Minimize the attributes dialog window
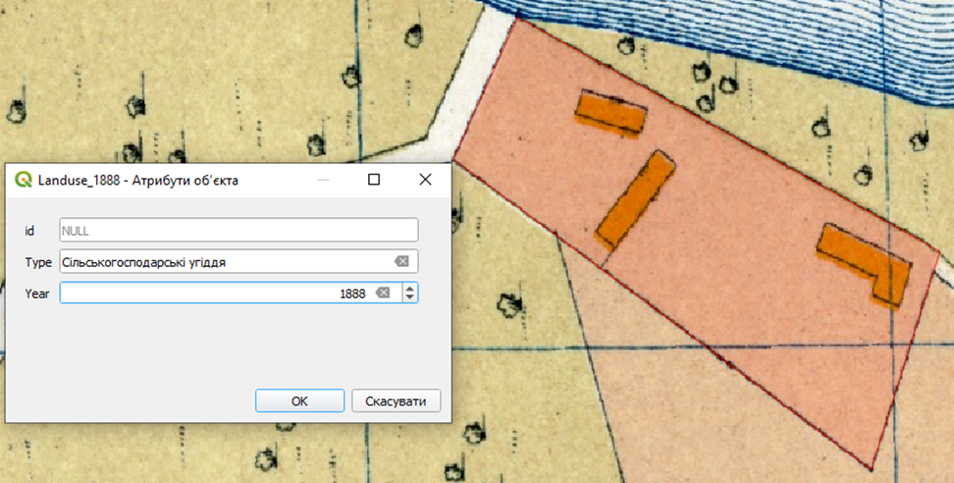This screenshot has height=483, width=954. tap(323, 180)
